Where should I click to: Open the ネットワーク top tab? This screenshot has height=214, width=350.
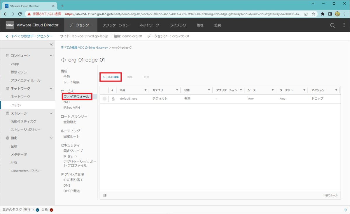coord(149,25)
